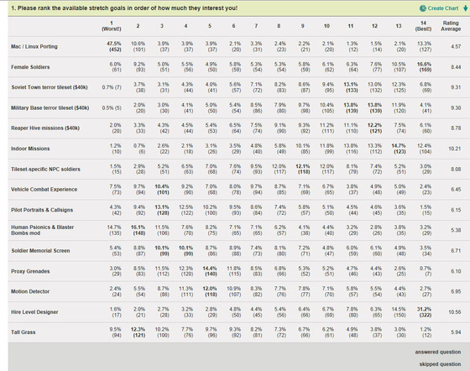This screenshot has width=470, height=371.
Task: Open the Create Chart link
Action: [443, 8]
